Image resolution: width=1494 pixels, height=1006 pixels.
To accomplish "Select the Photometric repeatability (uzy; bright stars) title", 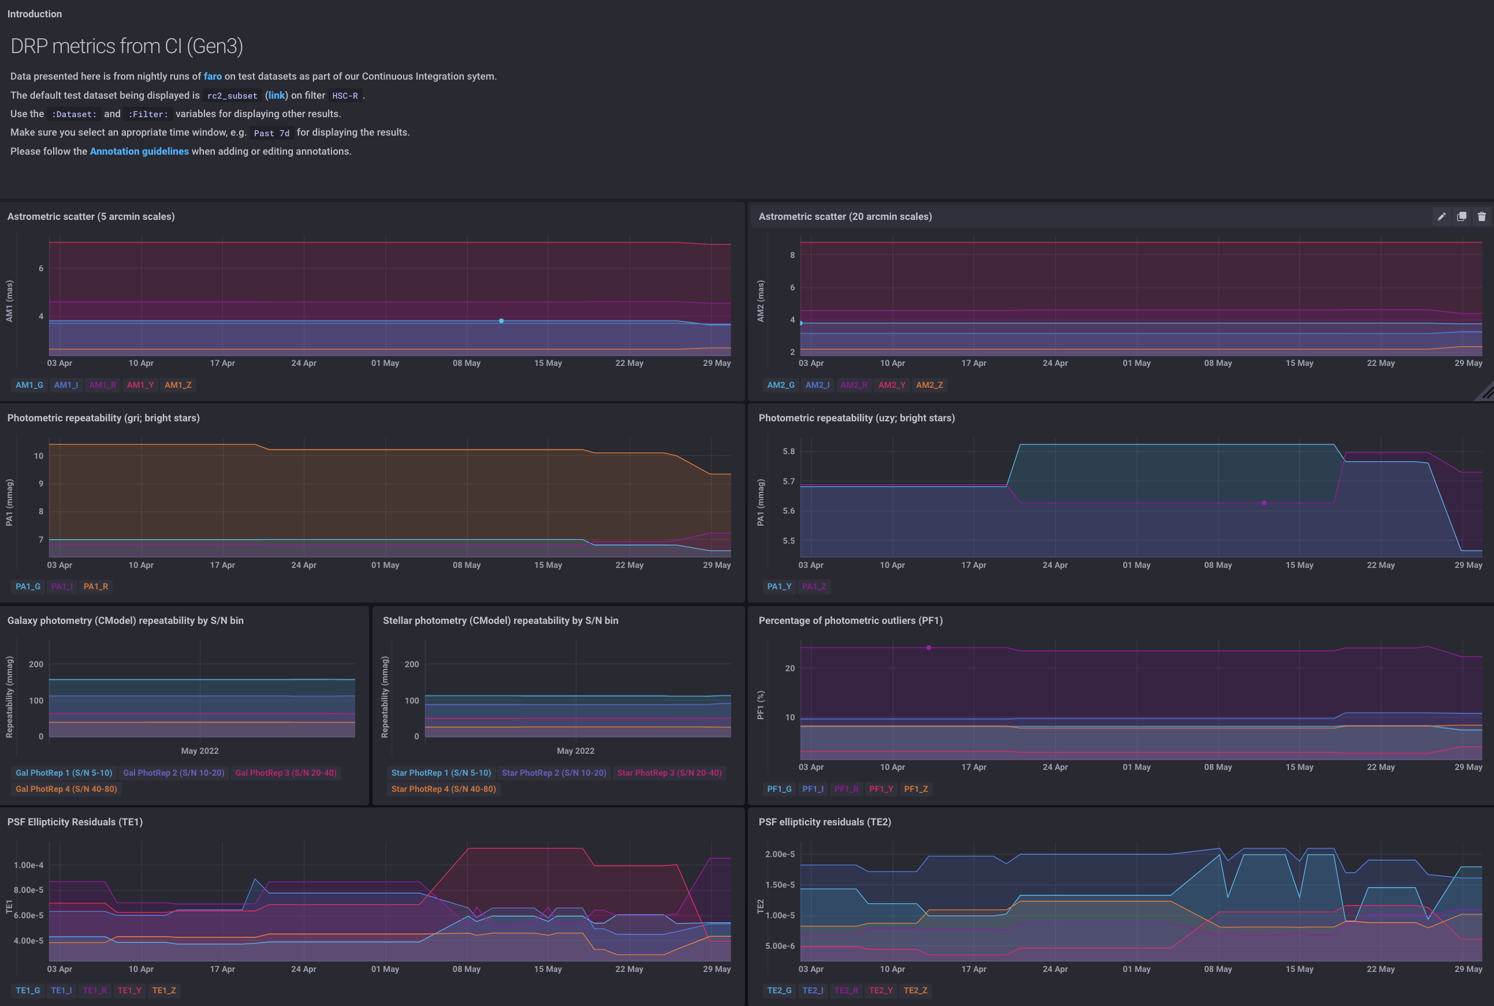I will click(857, 418).
